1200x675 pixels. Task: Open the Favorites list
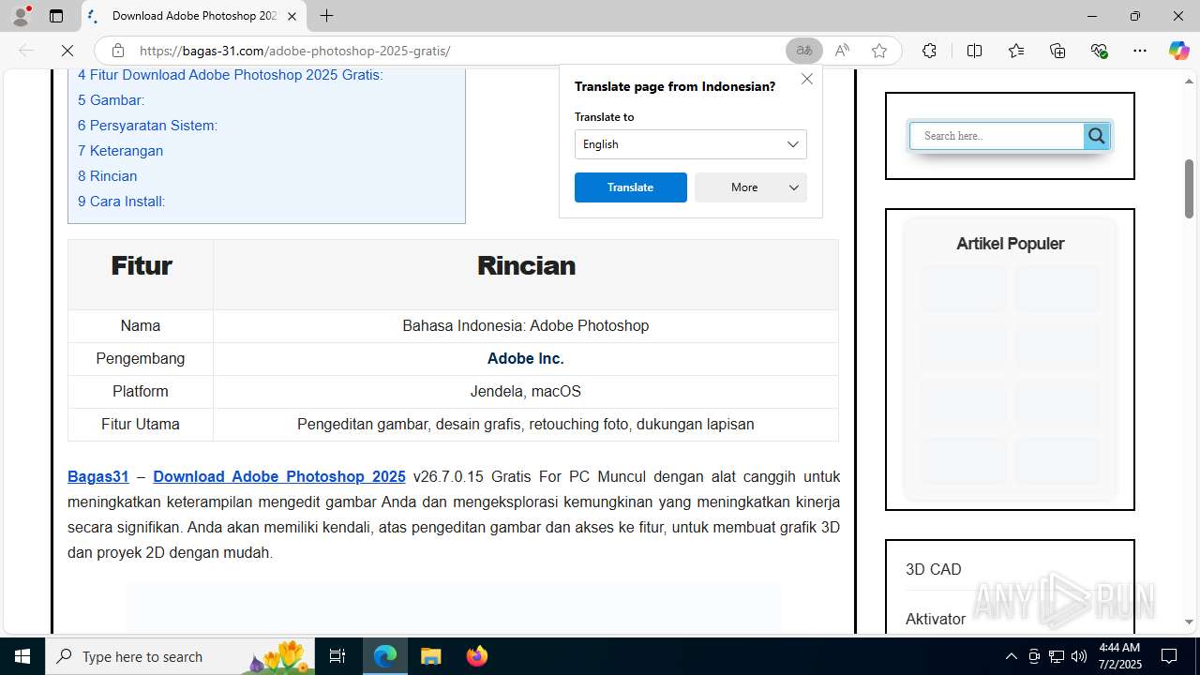pyautogui.click(x=1016, y=51)
